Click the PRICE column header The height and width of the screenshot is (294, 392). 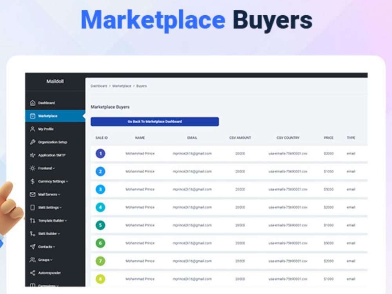(x=329, y=138)
